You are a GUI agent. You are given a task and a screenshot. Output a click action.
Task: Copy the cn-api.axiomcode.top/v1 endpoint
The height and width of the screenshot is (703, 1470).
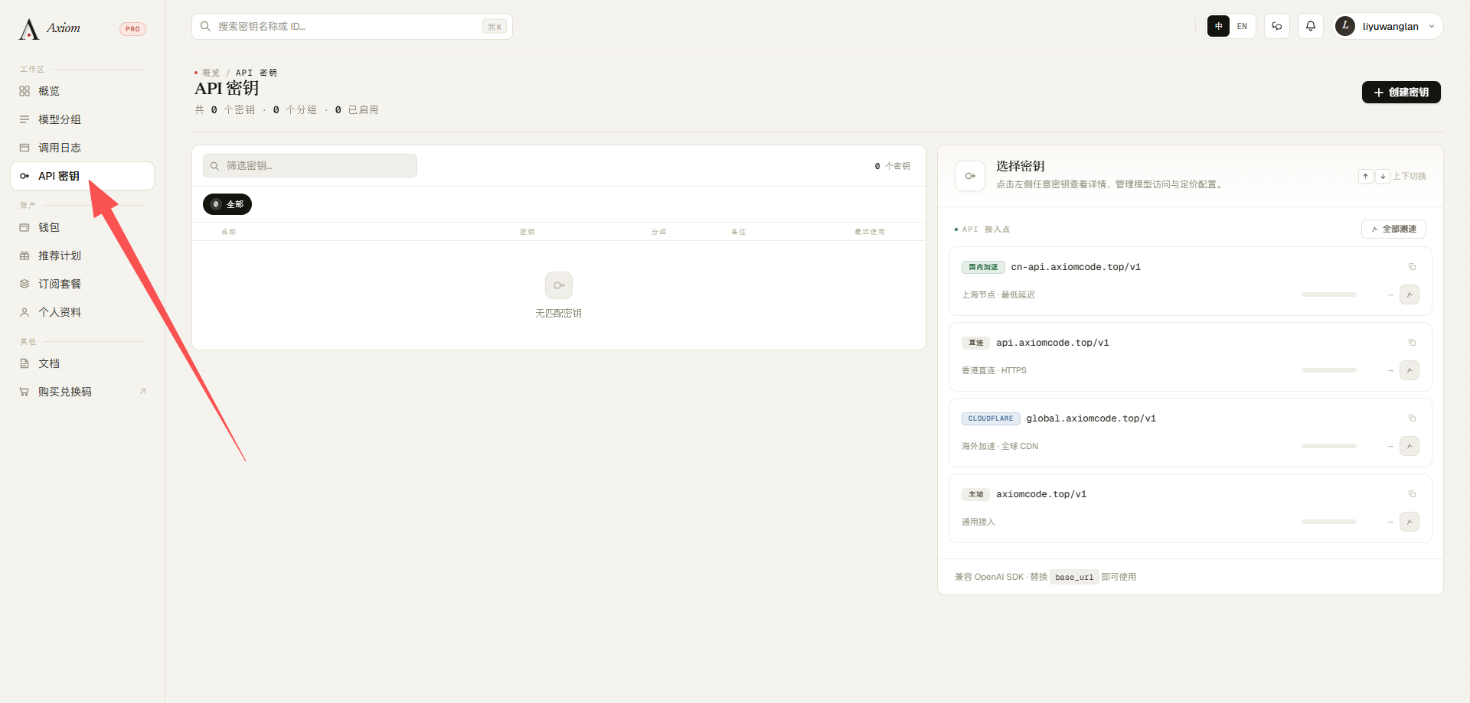tap(1412, 267)
